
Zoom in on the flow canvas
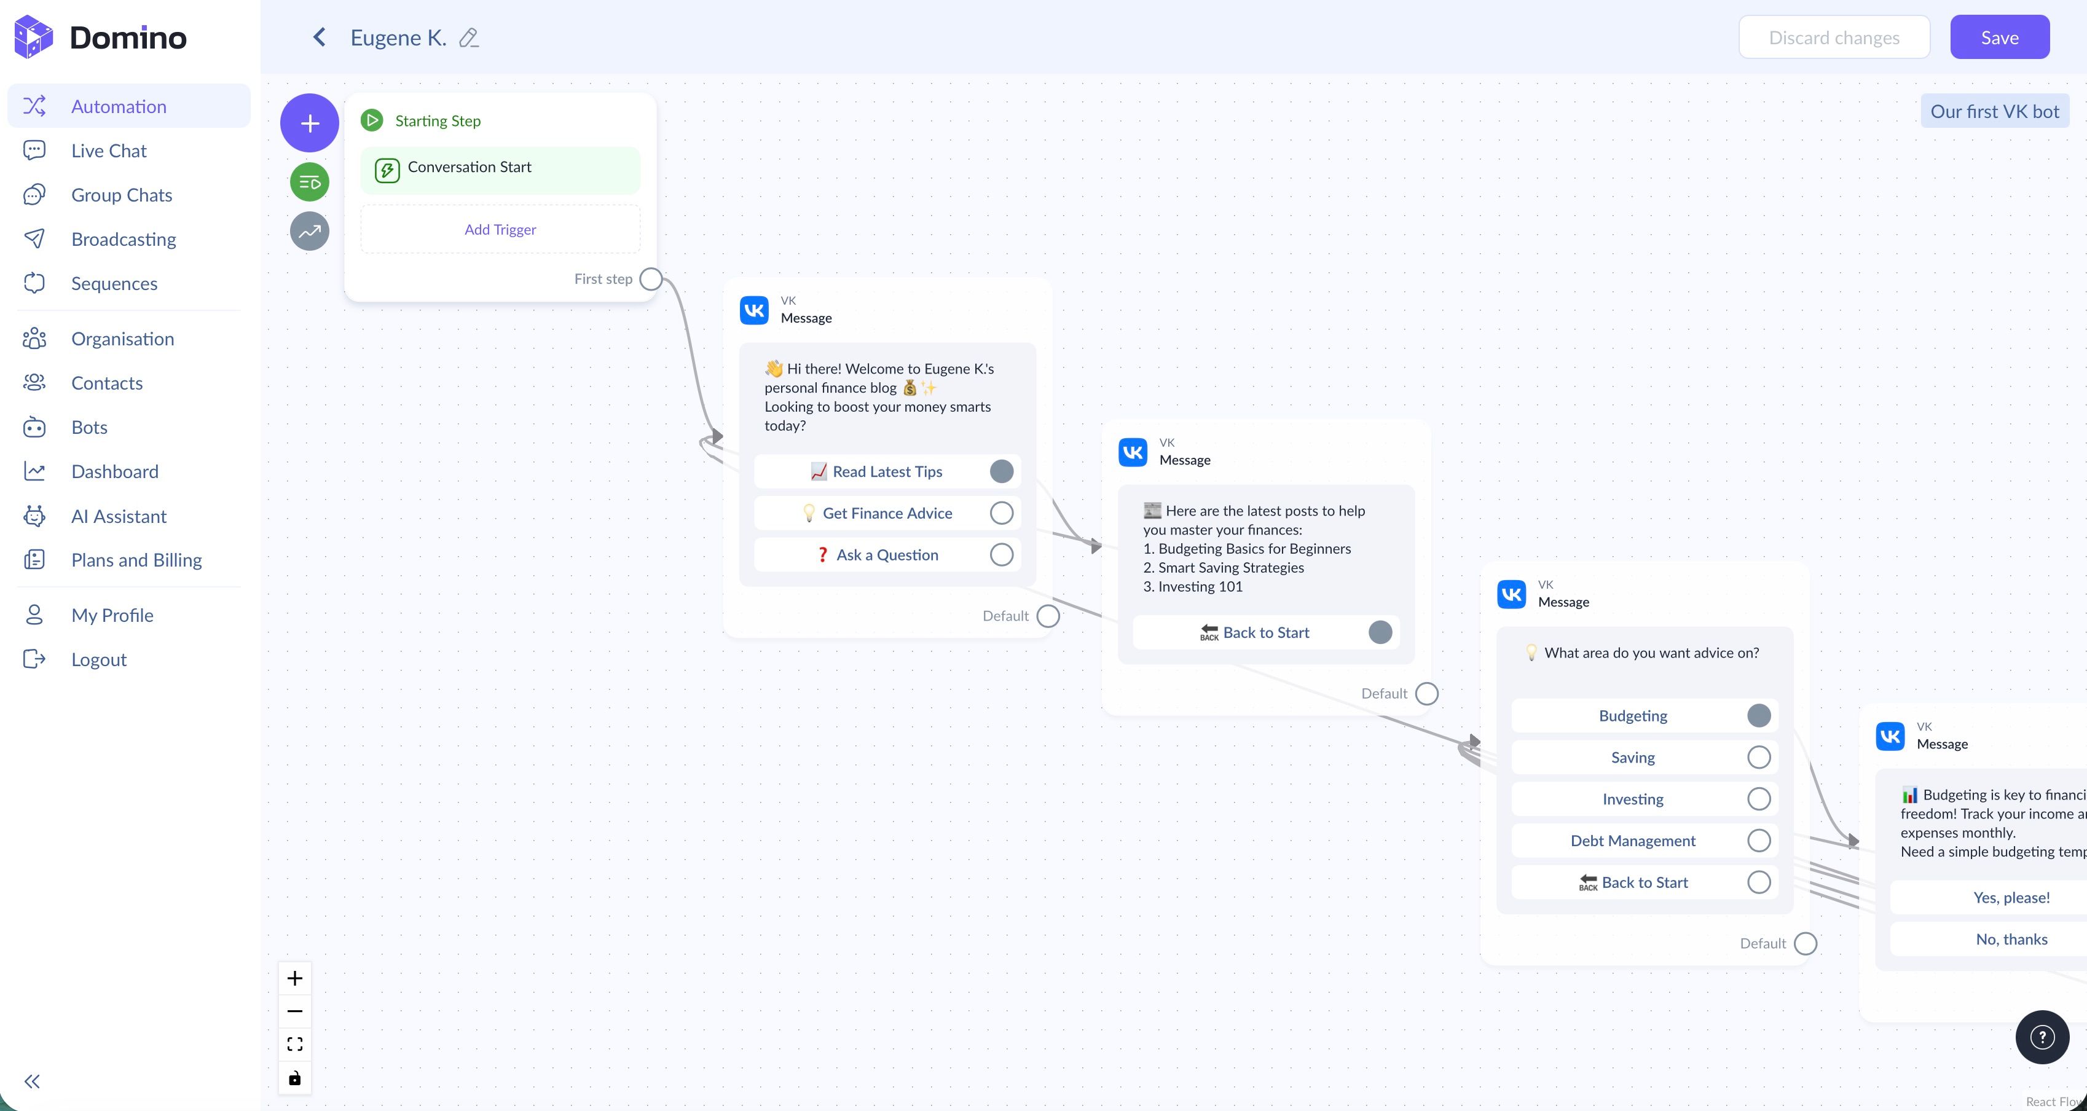[x=295, y=978]
